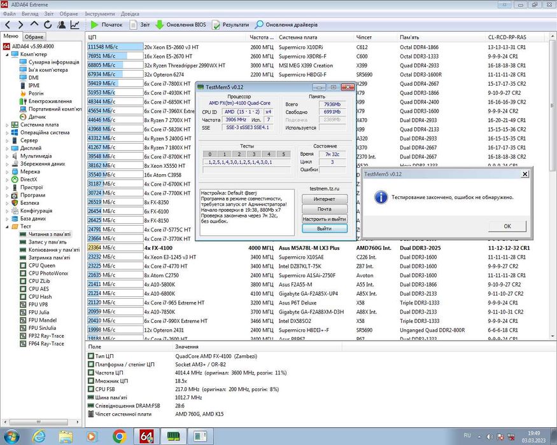Expand the Системна плата tree node
This screenshot has height=445, width=557.
pos(6,125)
